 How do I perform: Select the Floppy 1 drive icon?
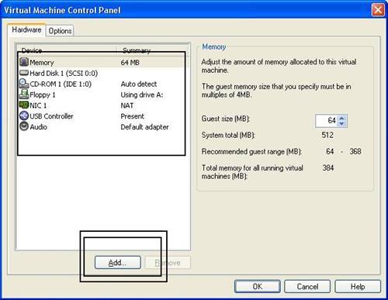[24, 95]
